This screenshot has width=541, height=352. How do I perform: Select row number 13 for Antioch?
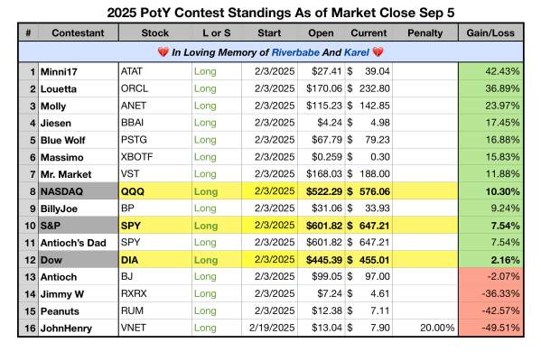click(29, 277)
